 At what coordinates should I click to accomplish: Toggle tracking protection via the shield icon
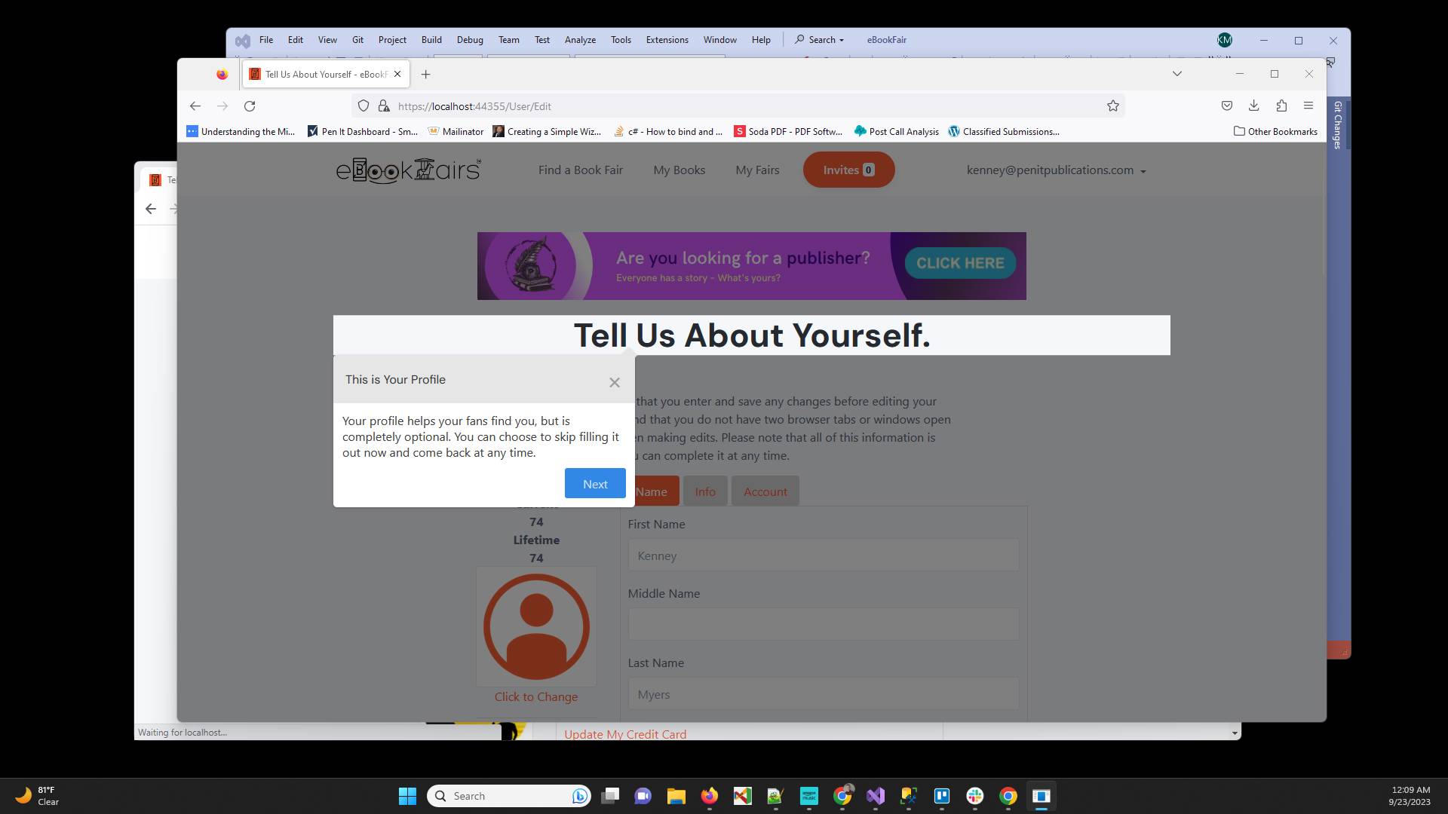[364, 106]
